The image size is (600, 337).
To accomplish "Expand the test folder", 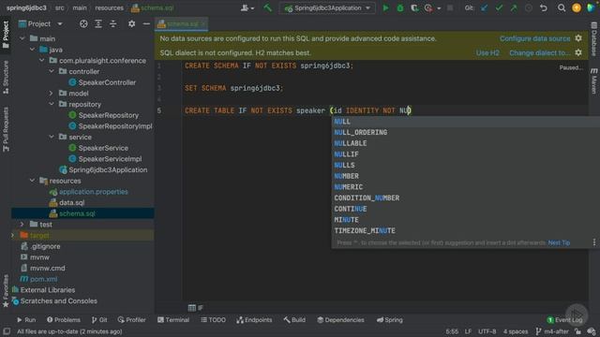I will (22, 225).
